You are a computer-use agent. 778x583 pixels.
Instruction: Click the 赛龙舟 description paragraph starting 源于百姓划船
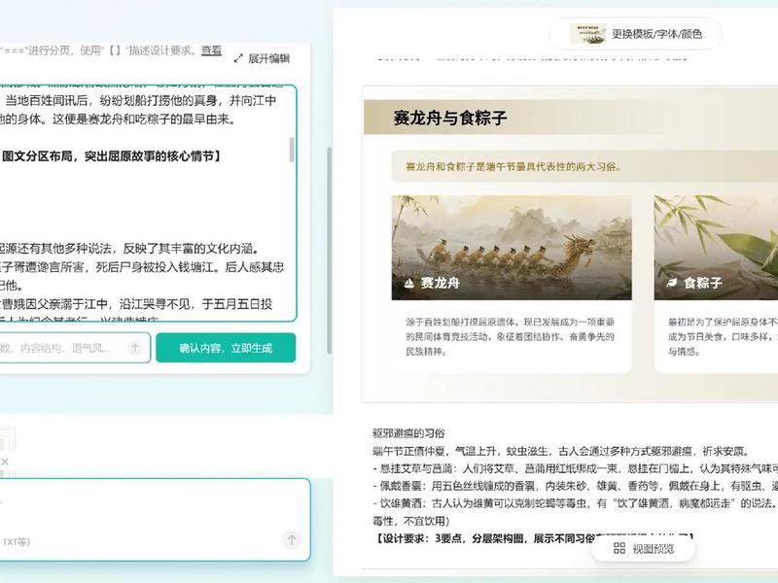pyautogui.click(x=510, y=336)
